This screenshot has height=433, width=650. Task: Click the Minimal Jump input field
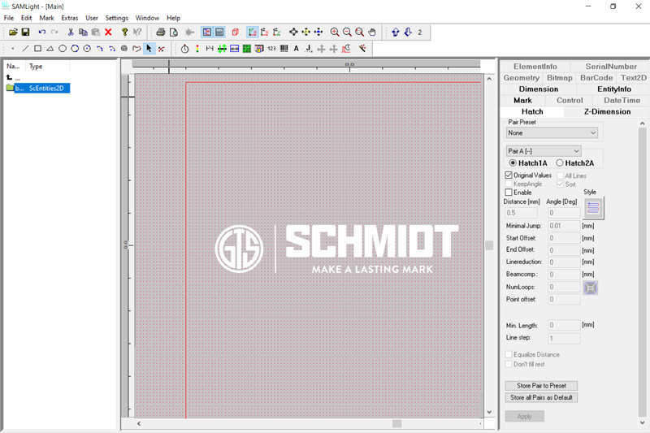click(x=564, y=226)
